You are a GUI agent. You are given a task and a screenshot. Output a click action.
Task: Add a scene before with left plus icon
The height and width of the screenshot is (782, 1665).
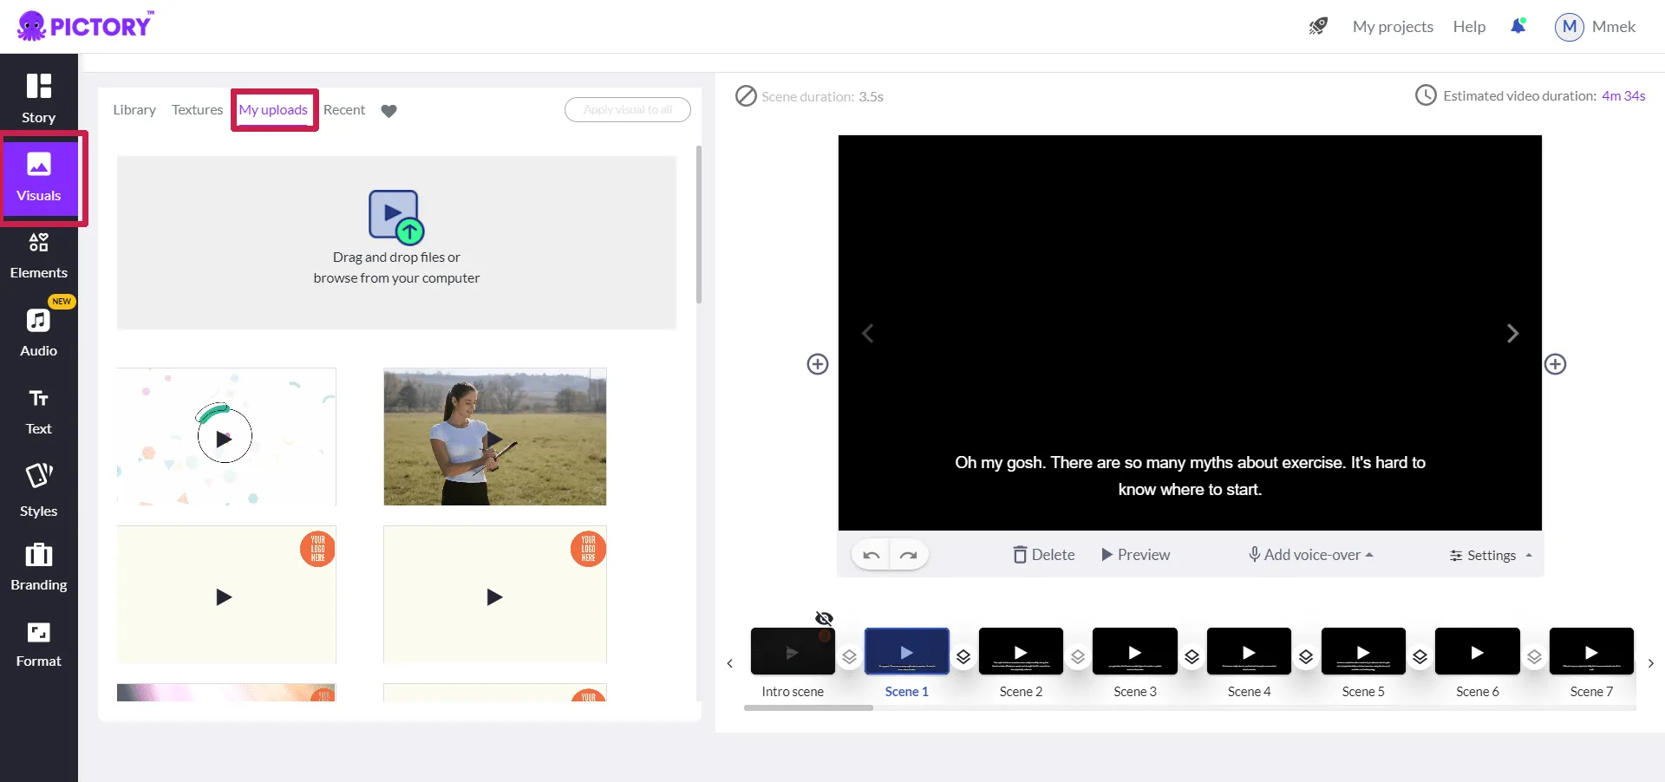coord(818,364)
